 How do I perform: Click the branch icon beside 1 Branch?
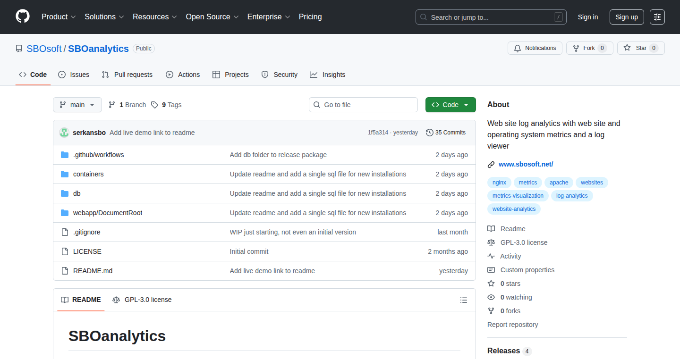[112, 105]
